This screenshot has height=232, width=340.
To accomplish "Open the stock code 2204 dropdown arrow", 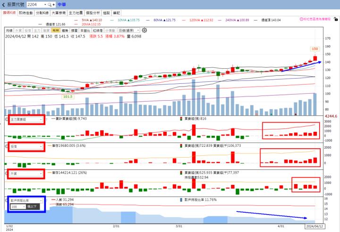I will [45, 5].
